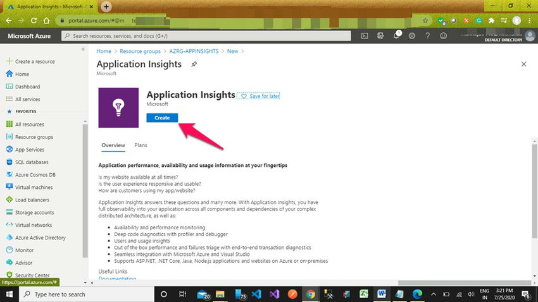Click the Application Insights lightbulb thumbnail
This screenshot has height=302, width=538.
[118, 107]
